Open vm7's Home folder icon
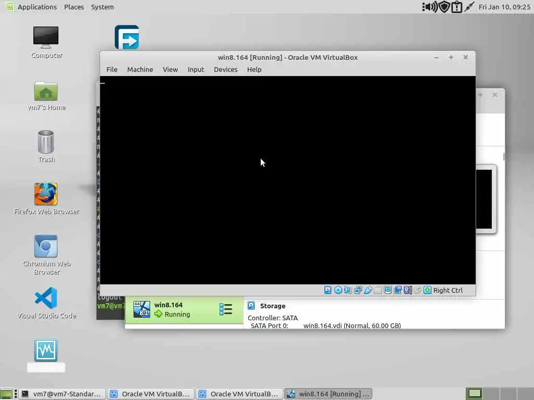The height and width of the screenshot is (400, 534). 46,96
